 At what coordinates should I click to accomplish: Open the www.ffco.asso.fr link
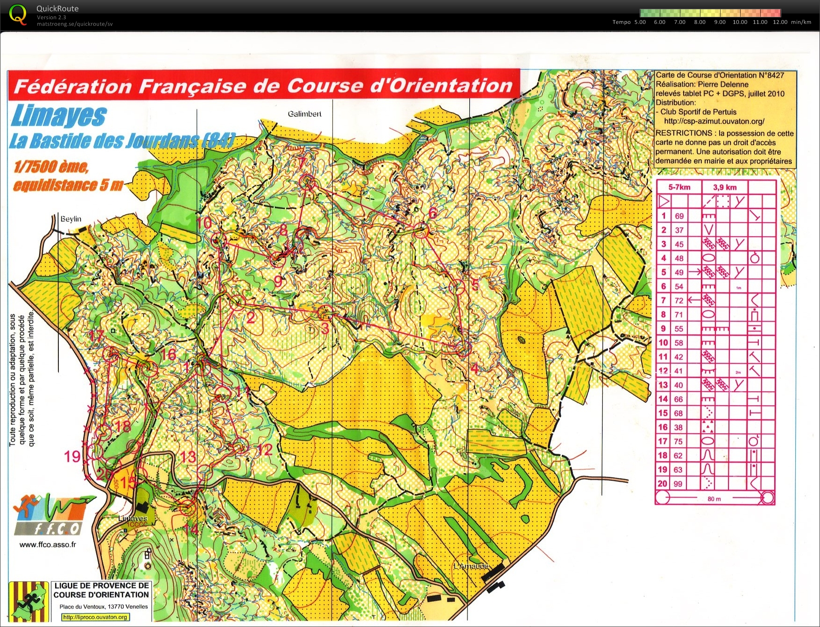pos(48,544)
